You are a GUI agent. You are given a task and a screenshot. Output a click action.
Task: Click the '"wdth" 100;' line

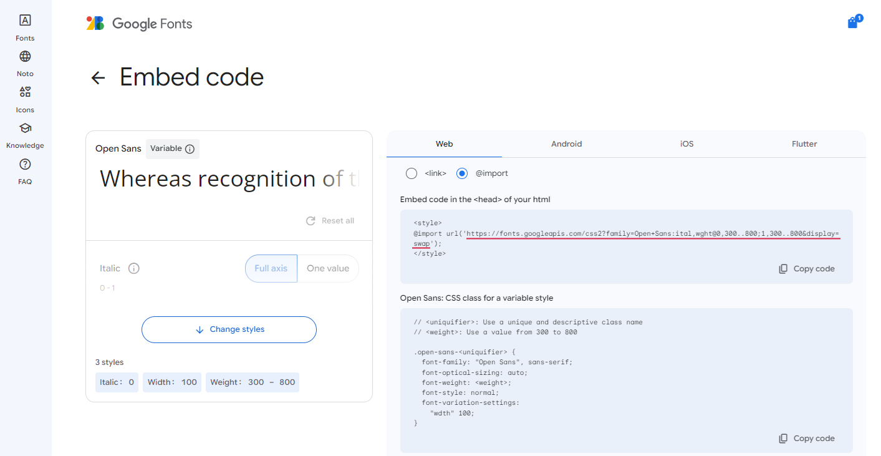pyautogui.click(x=452, y=413)
